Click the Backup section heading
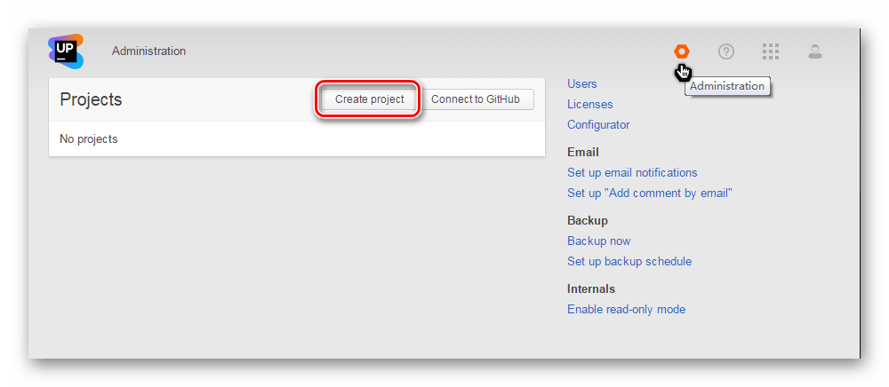Viewport: 889px width, 387px height. coord(588,221)
